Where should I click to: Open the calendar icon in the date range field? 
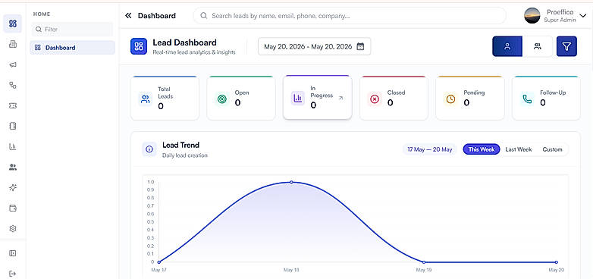(x=360, y=46)
